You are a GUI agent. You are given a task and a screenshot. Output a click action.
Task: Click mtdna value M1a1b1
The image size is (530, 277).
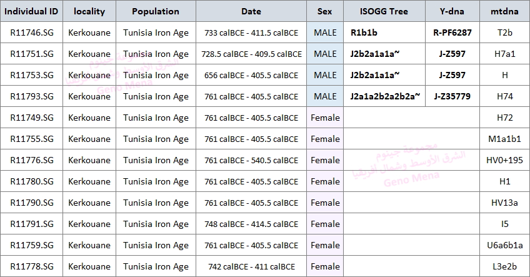tap(504, 139)
